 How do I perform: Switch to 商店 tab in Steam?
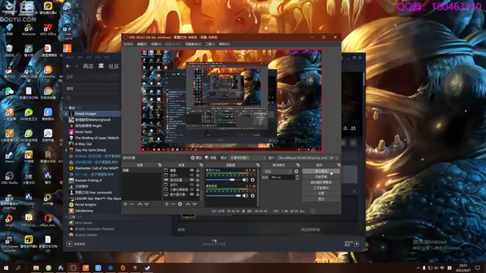point(88,66)
